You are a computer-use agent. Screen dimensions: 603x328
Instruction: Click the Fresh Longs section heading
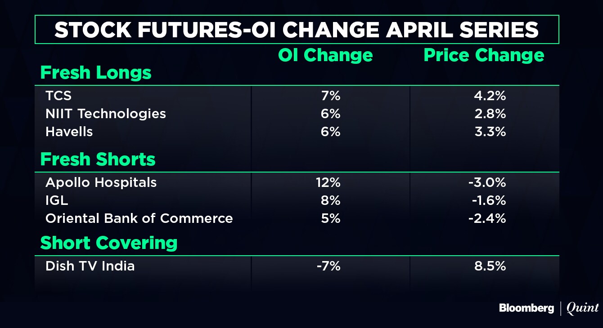[x=96, y=73]
